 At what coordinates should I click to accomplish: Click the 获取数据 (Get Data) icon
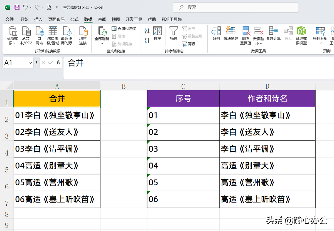(x=13, y=31)
